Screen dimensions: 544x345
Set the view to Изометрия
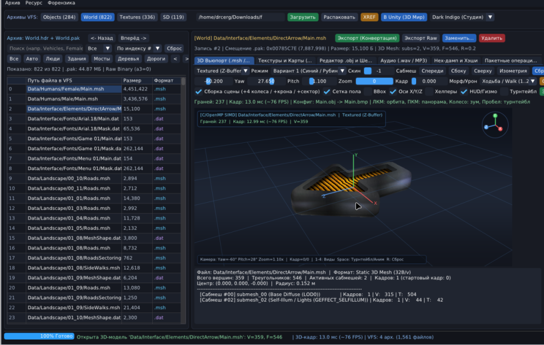pos(513,71)
